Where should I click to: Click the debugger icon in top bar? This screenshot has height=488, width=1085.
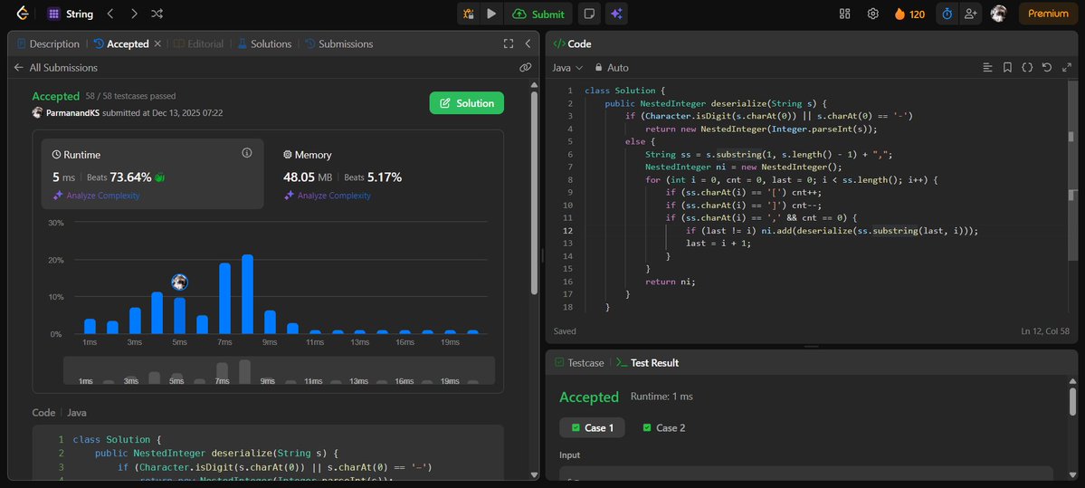469,14
